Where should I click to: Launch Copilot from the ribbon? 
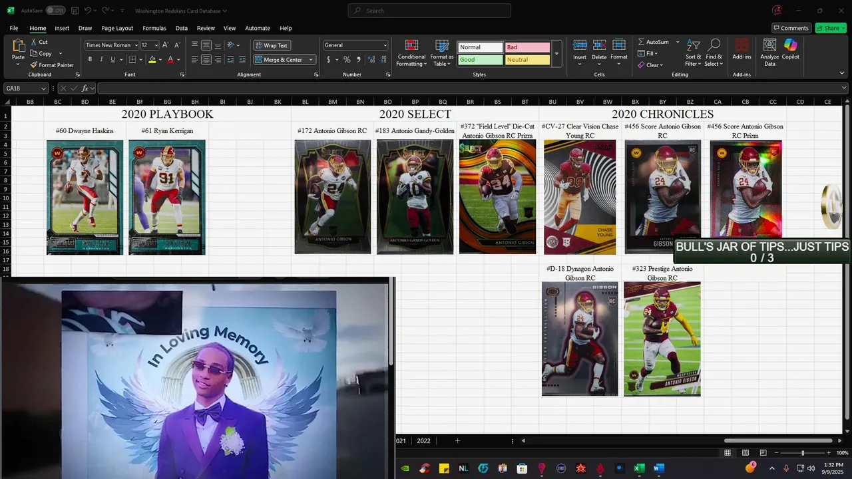point(790,49)
